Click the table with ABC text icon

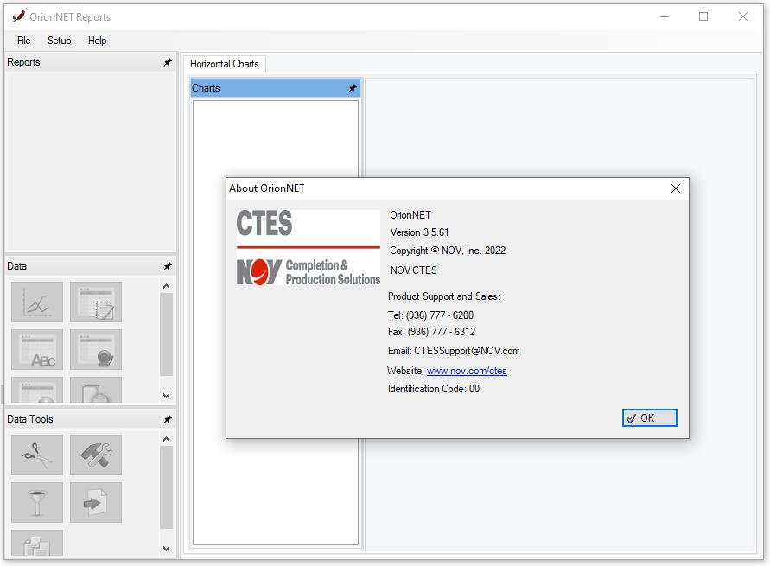pos(37,349)
